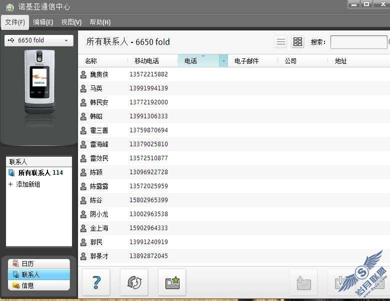Image resolution: width=390 pixels, height=301 pixels.
Task: Open the 帮助(H) menu
Action: pyautogui.click(x=100, y=22)
